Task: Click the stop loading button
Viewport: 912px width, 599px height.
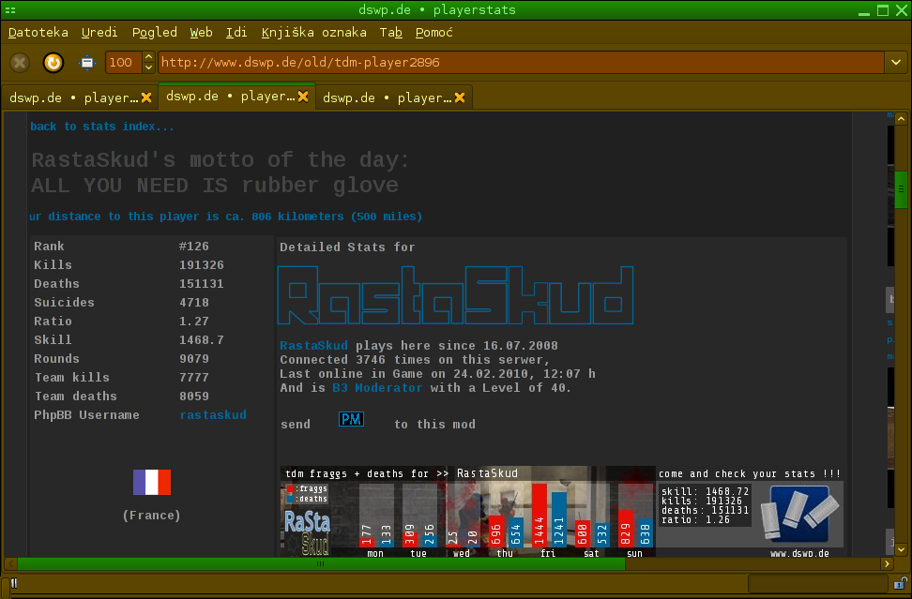Action: [x=20, y=63]
